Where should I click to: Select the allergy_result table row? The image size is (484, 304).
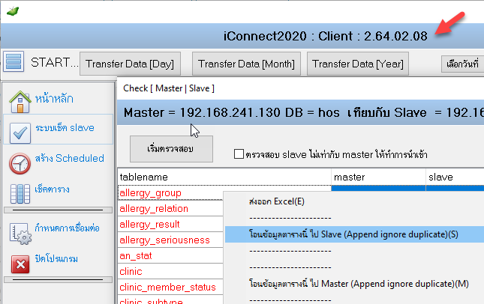[170, 224]
